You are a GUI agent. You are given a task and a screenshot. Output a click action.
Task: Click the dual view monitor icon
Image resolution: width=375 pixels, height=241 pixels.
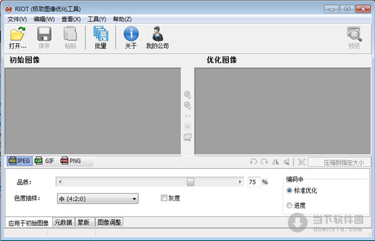point(187,137)
